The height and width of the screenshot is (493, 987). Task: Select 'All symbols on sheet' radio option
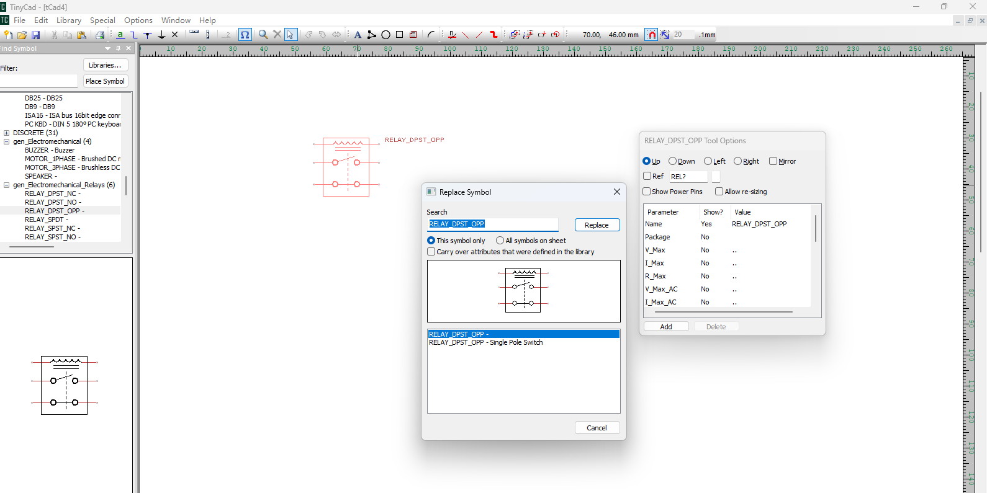pyautogui.click(x=500, y=241)
